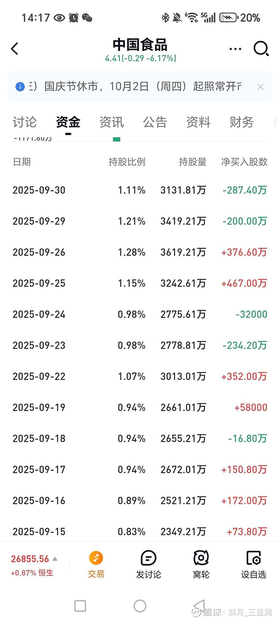Viewport: 280px width, 621px height.
Task: Tap the back arrow icon
Action: pos(15,49)
